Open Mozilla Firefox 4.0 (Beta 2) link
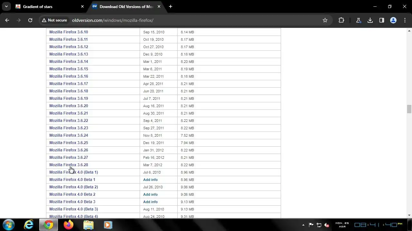The image size is (412, 231). [74, 187]
